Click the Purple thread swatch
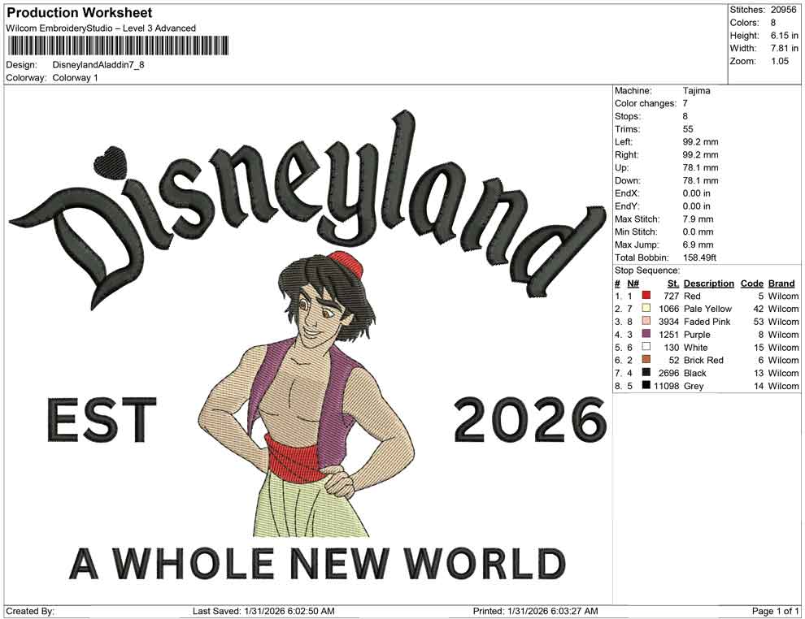The width and height of the screenshot is (805, 619). coord(645,334)
